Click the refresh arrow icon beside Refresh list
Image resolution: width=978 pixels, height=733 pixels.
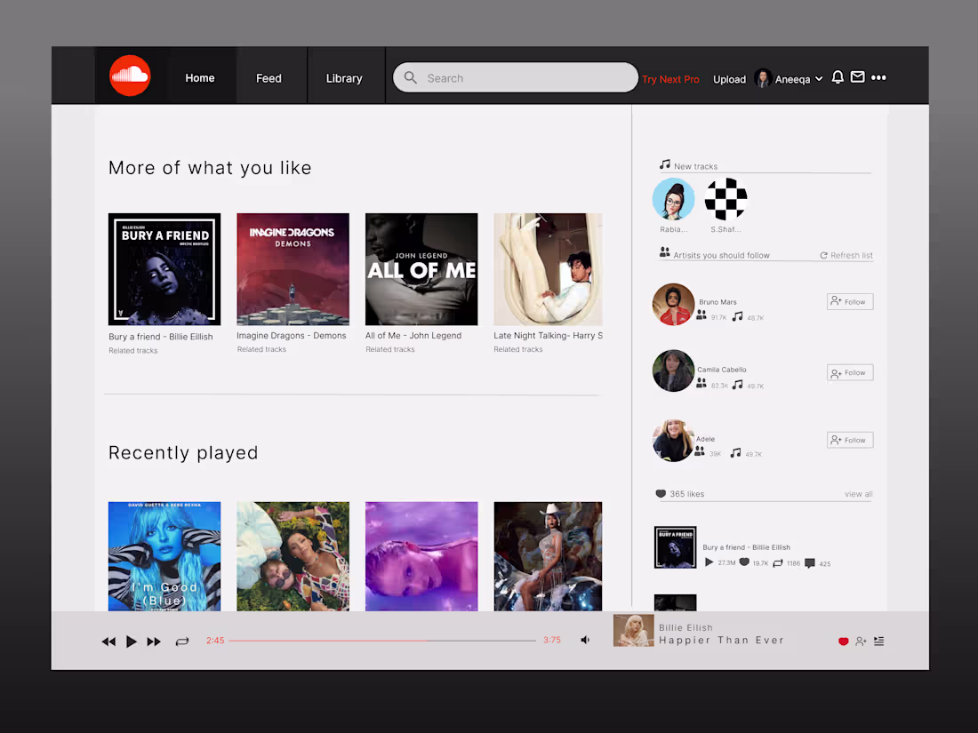coord(823,256)
